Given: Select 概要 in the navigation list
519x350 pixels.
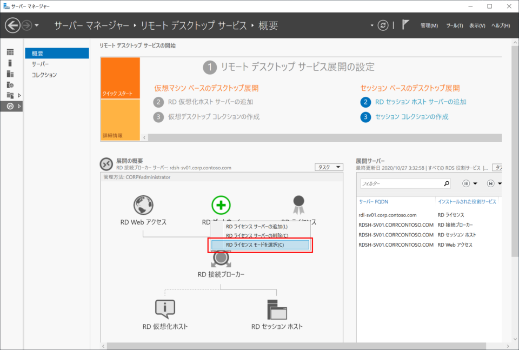Looking at the screenshot, I should [57, 54].
